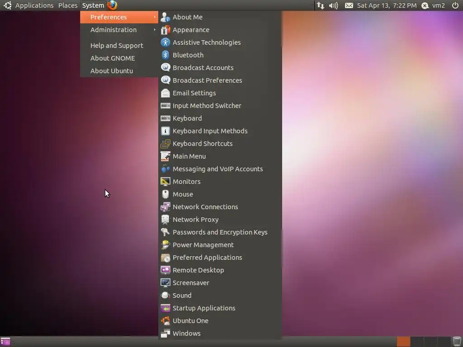Click the Appearance icon in Preferences
The width and height of the screenshot is (463, 347).
165,30
